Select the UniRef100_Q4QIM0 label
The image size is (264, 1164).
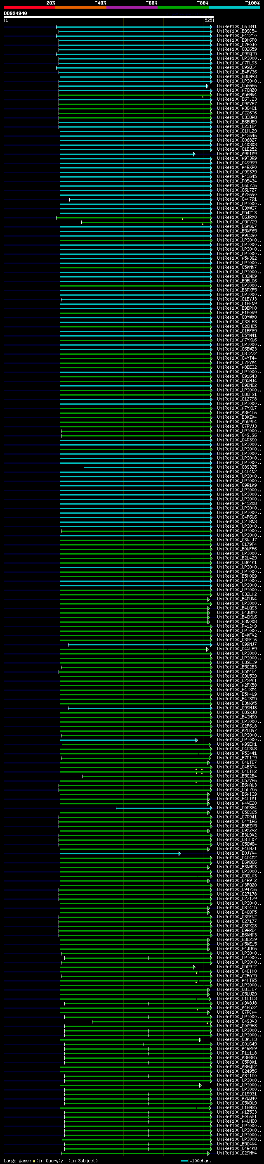237,972
